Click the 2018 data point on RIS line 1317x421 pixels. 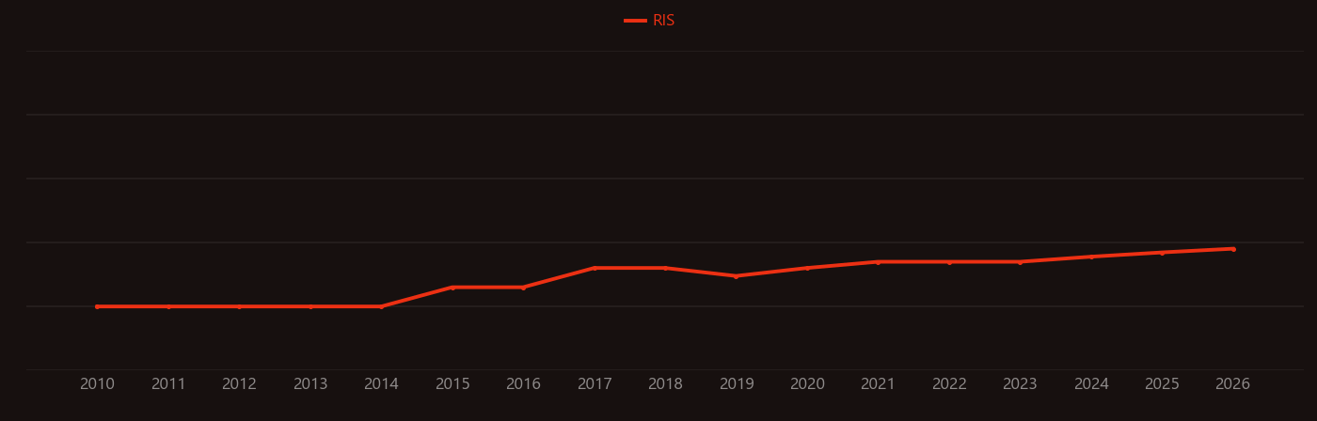pos(665,268)
